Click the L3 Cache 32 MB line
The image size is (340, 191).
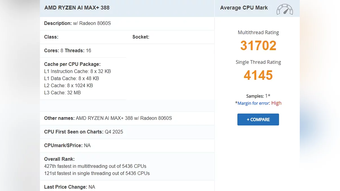point(62,93)
